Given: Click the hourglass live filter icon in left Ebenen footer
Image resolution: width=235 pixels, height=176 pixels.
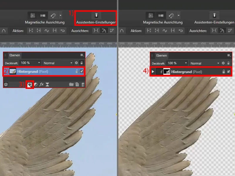Looking at the screenshot, I should [47, 84].
